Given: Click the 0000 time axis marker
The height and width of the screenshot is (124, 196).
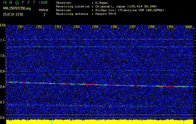Looking at the screenshot, I should 189,27.
